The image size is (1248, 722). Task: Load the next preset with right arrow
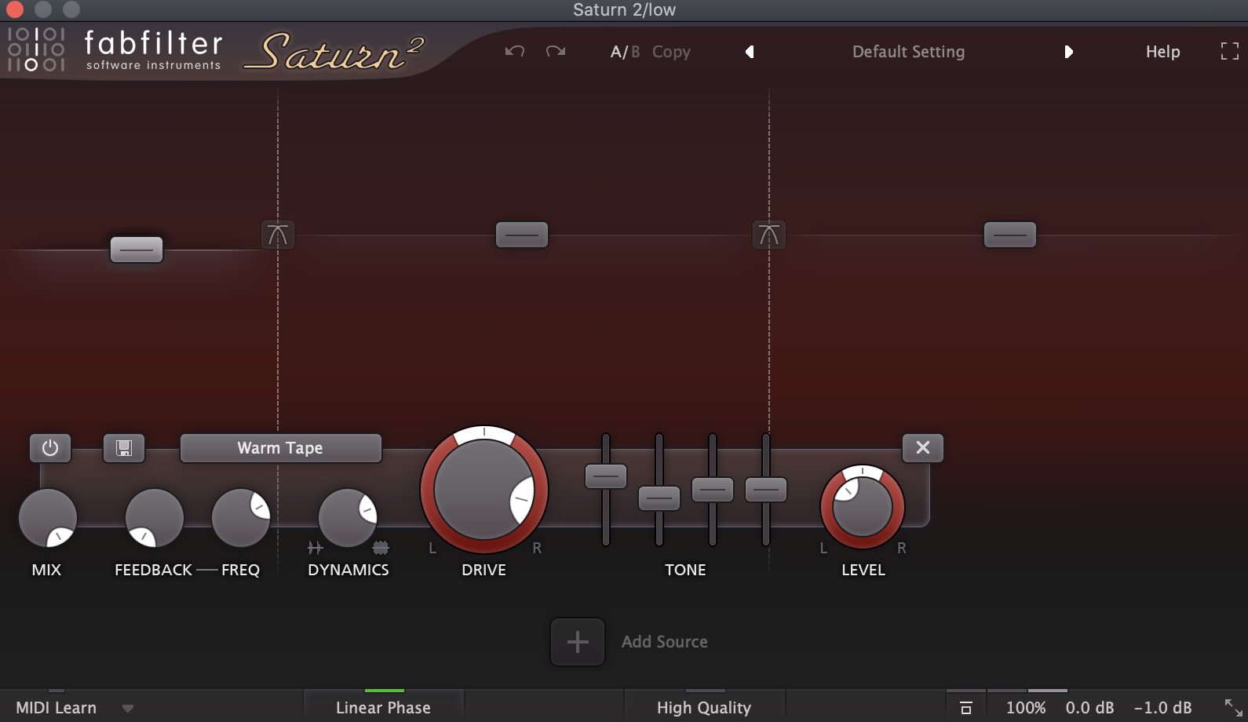tap(1068, 52)
